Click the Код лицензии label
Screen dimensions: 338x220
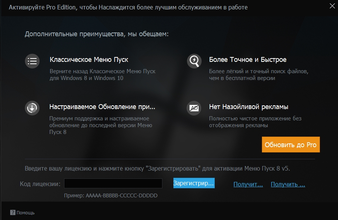(x=40, y=184)
